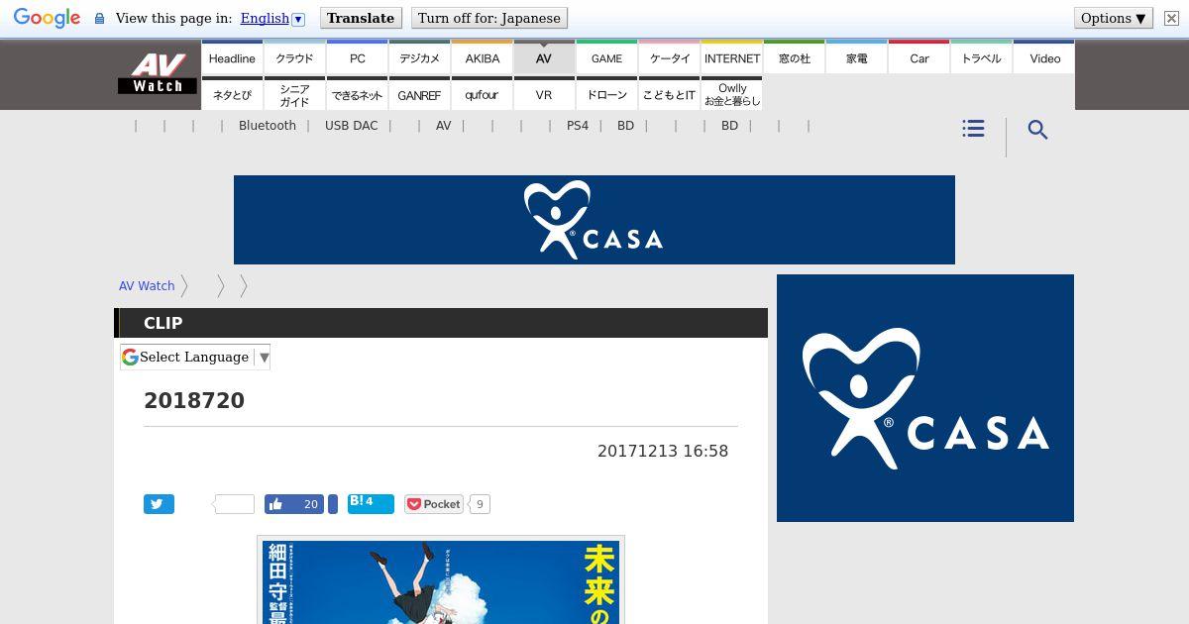Image resolution: width=1189 pixels, height=624 pixels.
Task: Open the 窓の杜 tab
Action: click(795, 58)
